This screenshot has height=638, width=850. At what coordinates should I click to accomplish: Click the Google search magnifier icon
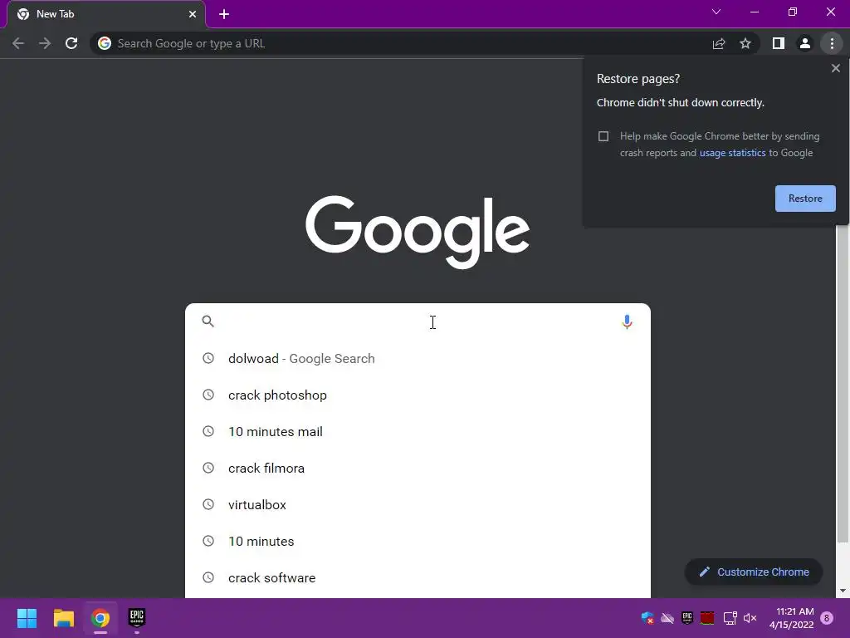tap(208, 321)
